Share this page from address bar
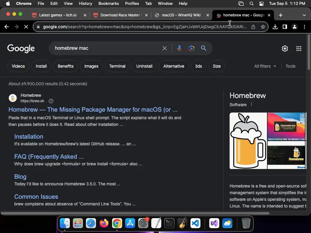The height and width of the screenshot is (233, 311). tap(253, 27)
